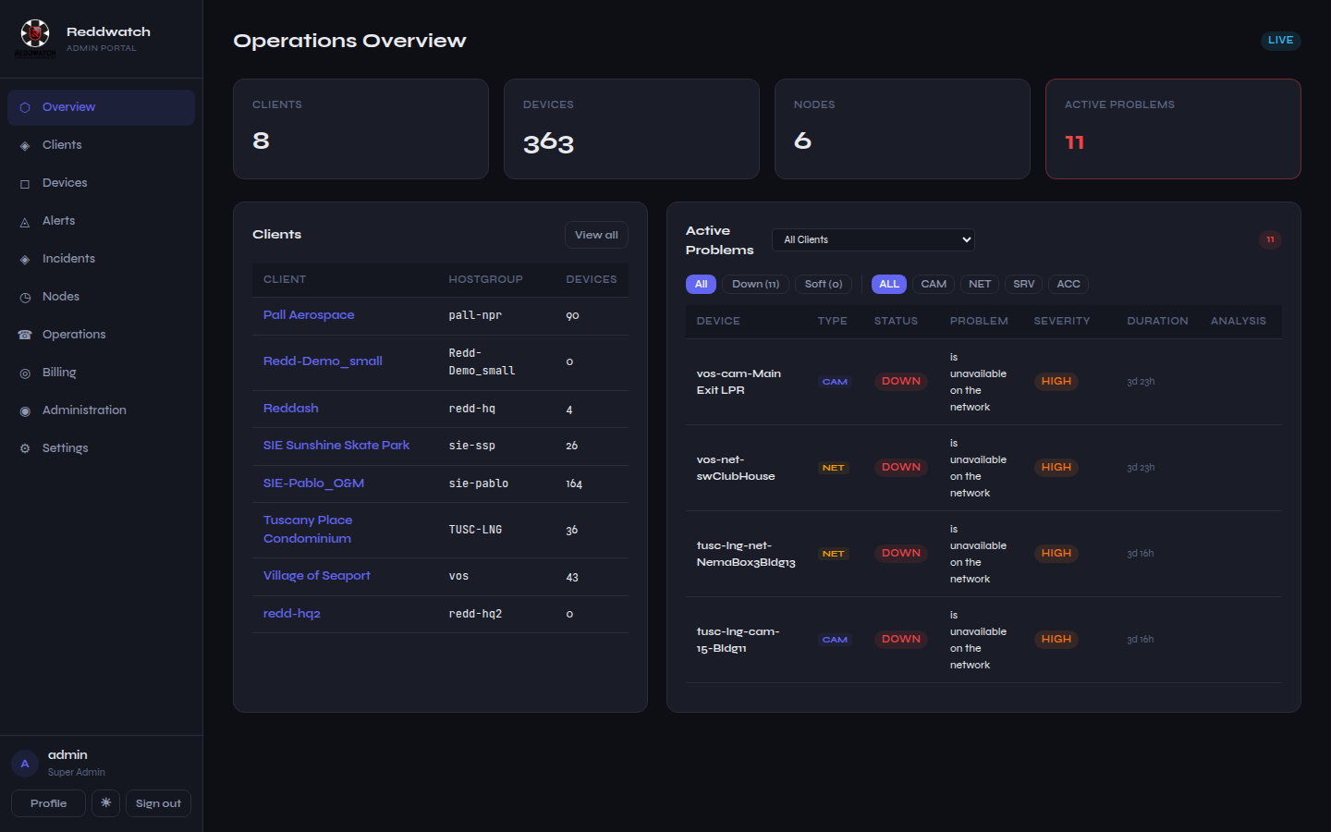The height and width of the screenshot is (832, 1331).
Task: Open the Nodes page
Action: click(101, 297)
